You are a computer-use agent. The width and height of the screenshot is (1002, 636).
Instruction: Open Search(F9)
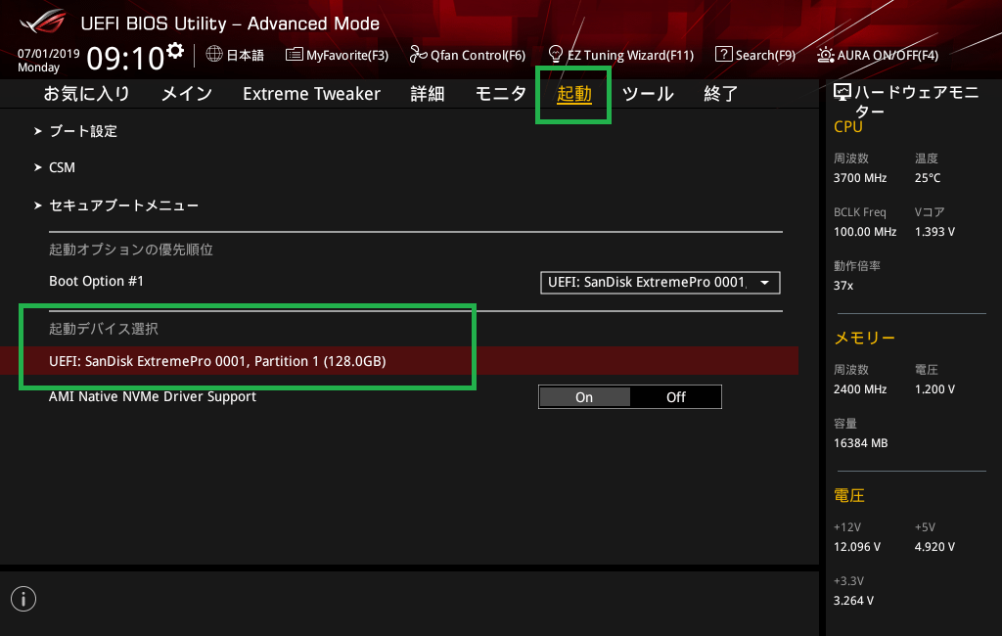click(765, 55)
